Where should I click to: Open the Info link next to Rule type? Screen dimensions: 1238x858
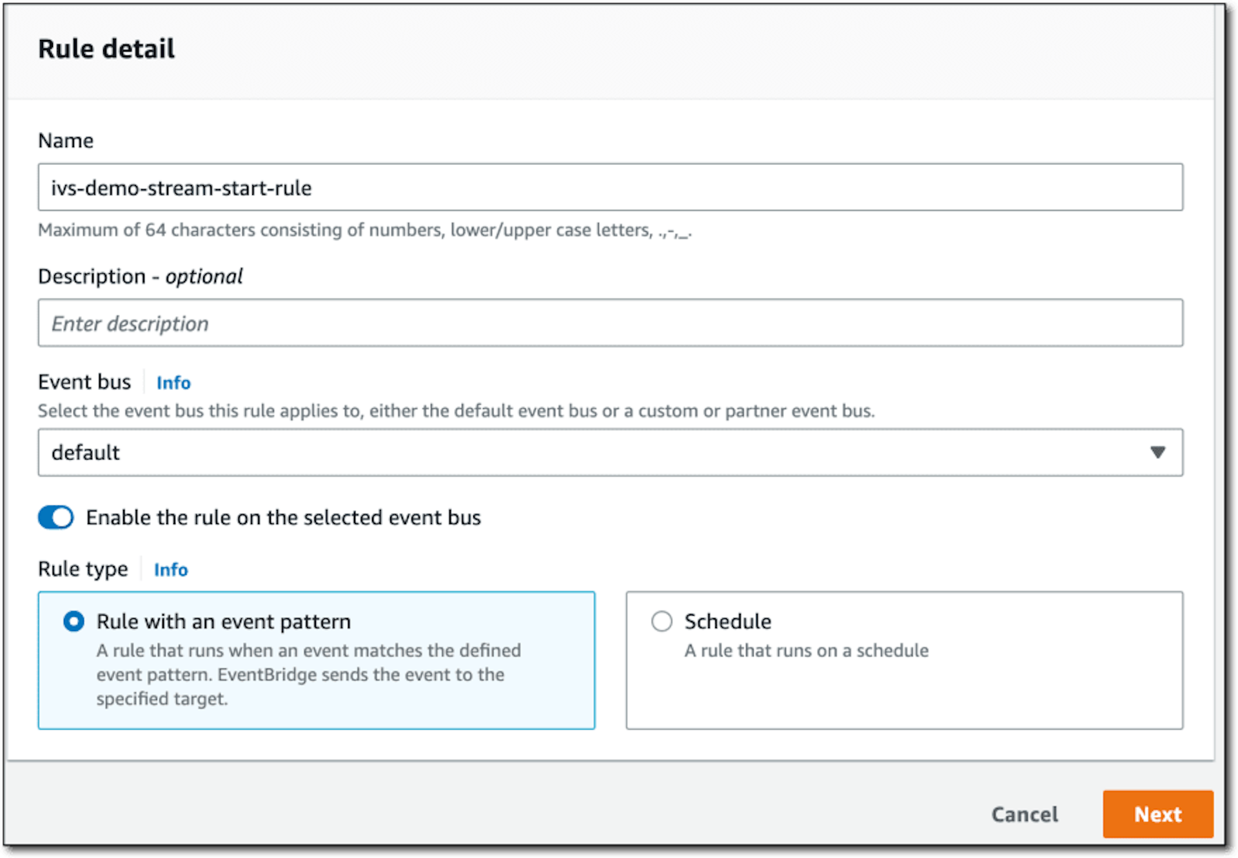click(x=171, y=570)
